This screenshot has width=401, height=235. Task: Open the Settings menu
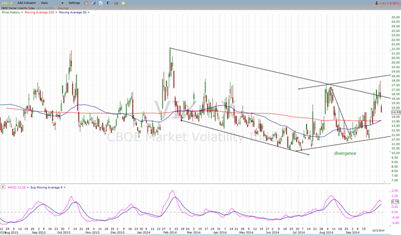pyautogui.click(x=74, y=3)
